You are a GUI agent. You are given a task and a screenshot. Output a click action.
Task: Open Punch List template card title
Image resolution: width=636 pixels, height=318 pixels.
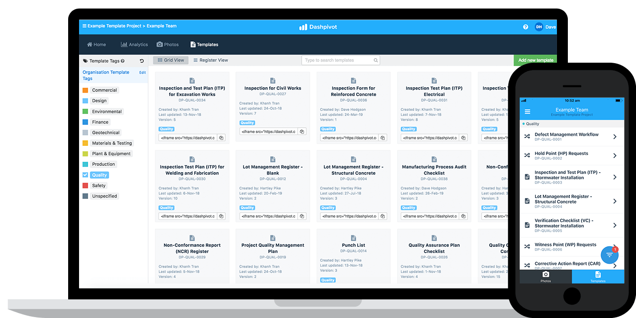354,245
